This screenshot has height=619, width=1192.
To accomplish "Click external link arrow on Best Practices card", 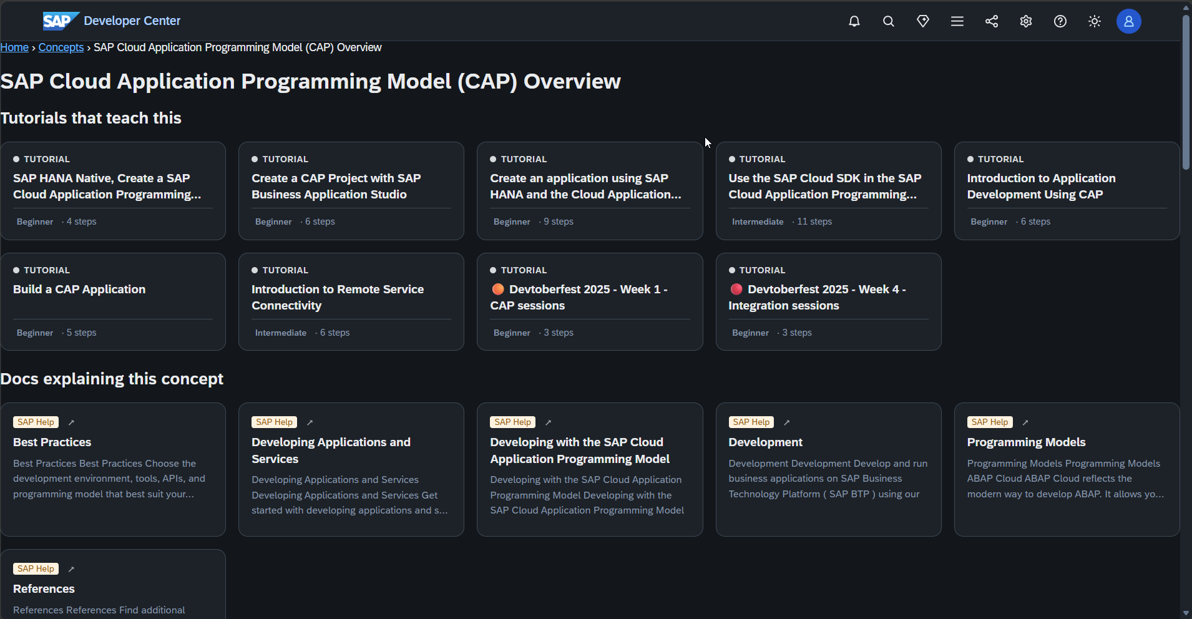I will pyautogui.click(x=71, y=422).
